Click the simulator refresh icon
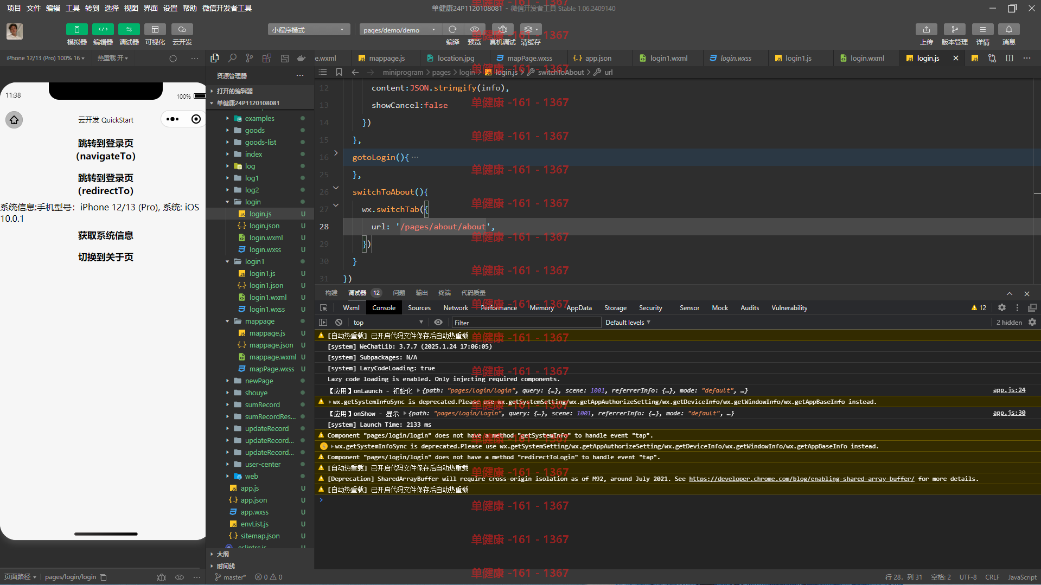Image resolution: width=1041 pixels, height=585 pixels. point(173,59)
